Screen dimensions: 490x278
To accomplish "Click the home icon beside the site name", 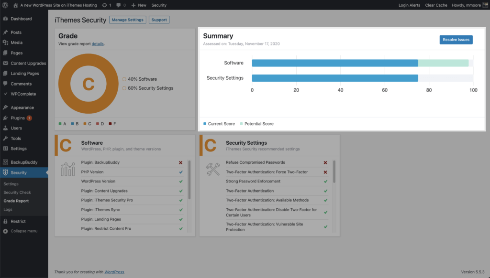I will coord(15,5).
